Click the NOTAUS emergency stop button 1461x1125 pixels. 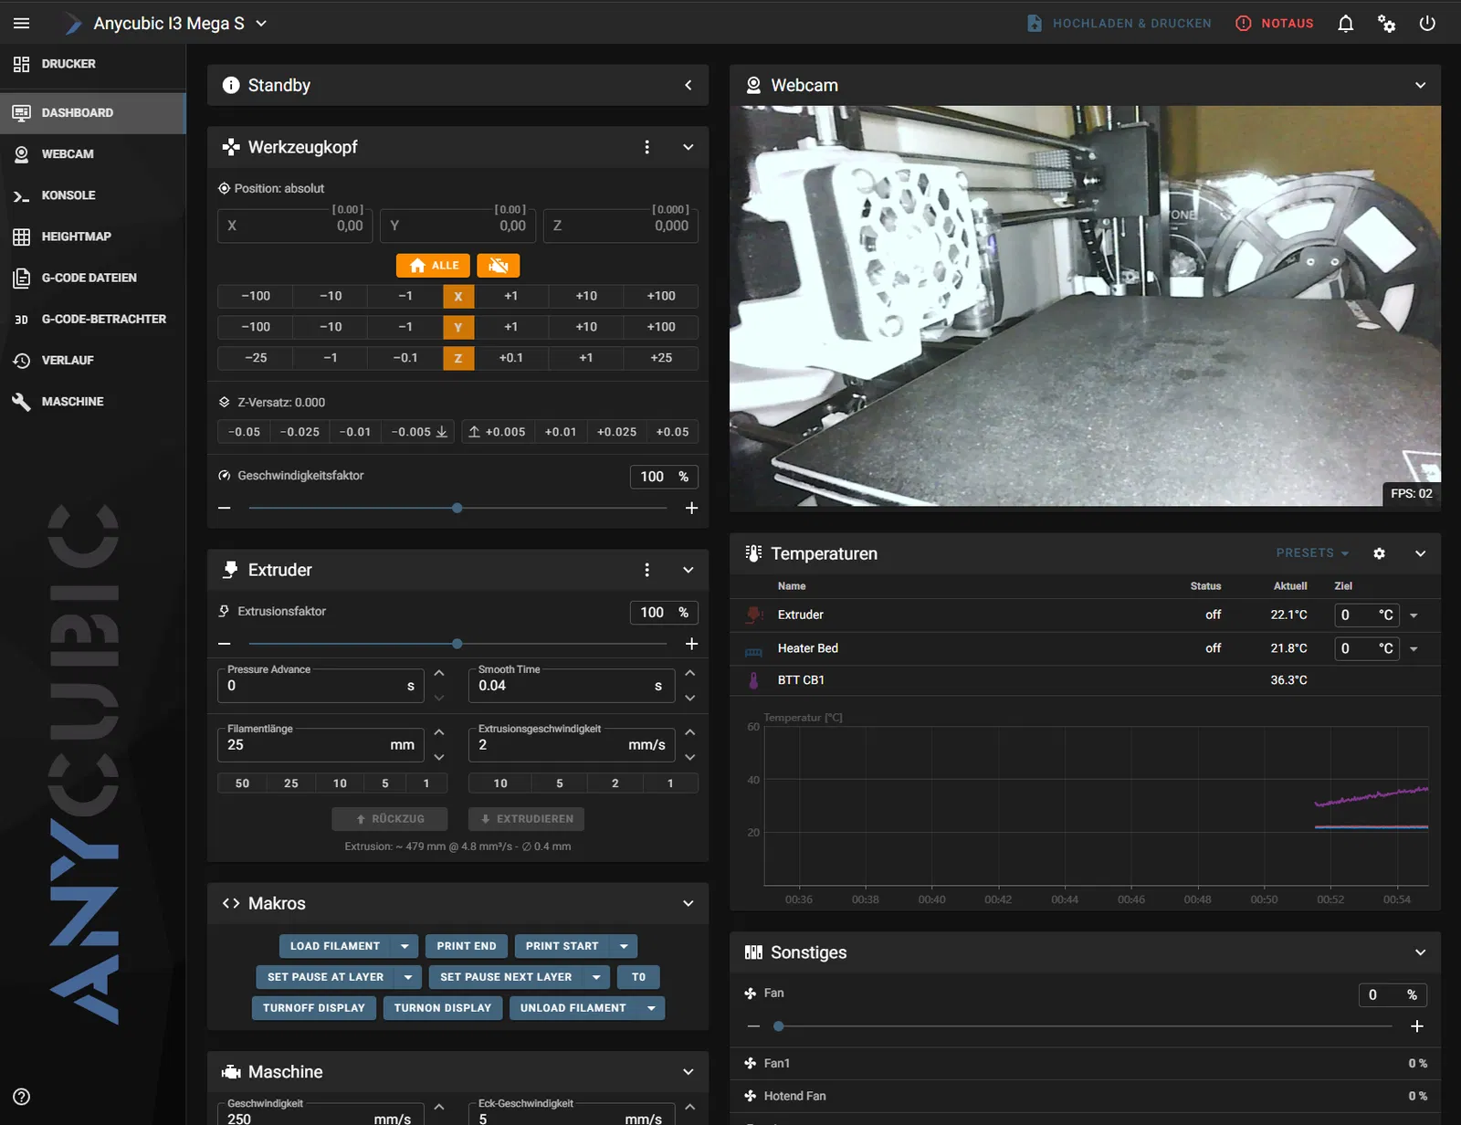tap(1275, 24)
